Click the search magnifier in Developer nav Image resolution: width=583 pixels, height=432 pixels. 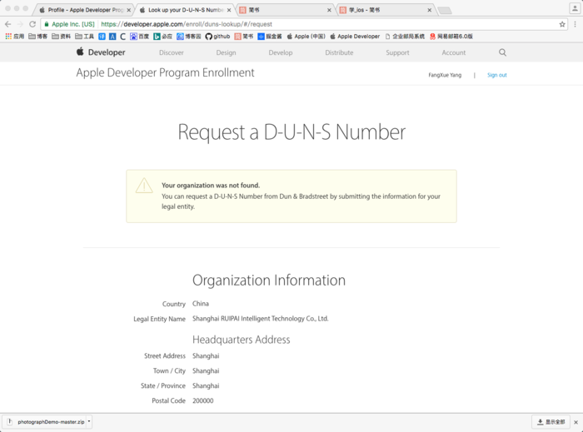[x=502, y=52]
